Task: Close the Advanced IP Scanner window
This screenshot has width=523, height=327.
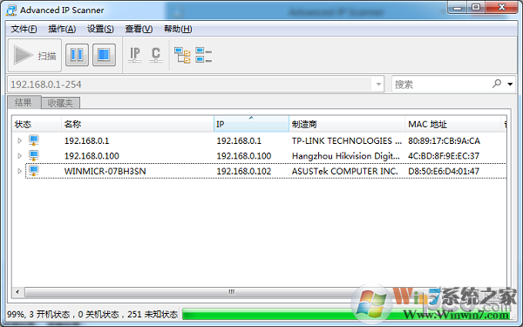Action: [501, 8]
